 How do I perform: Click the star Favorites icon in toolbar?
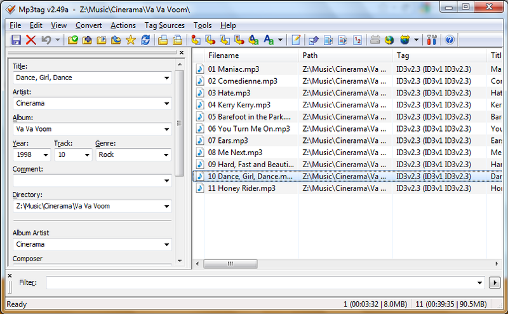pyautogui.click(x=131, y=40)
